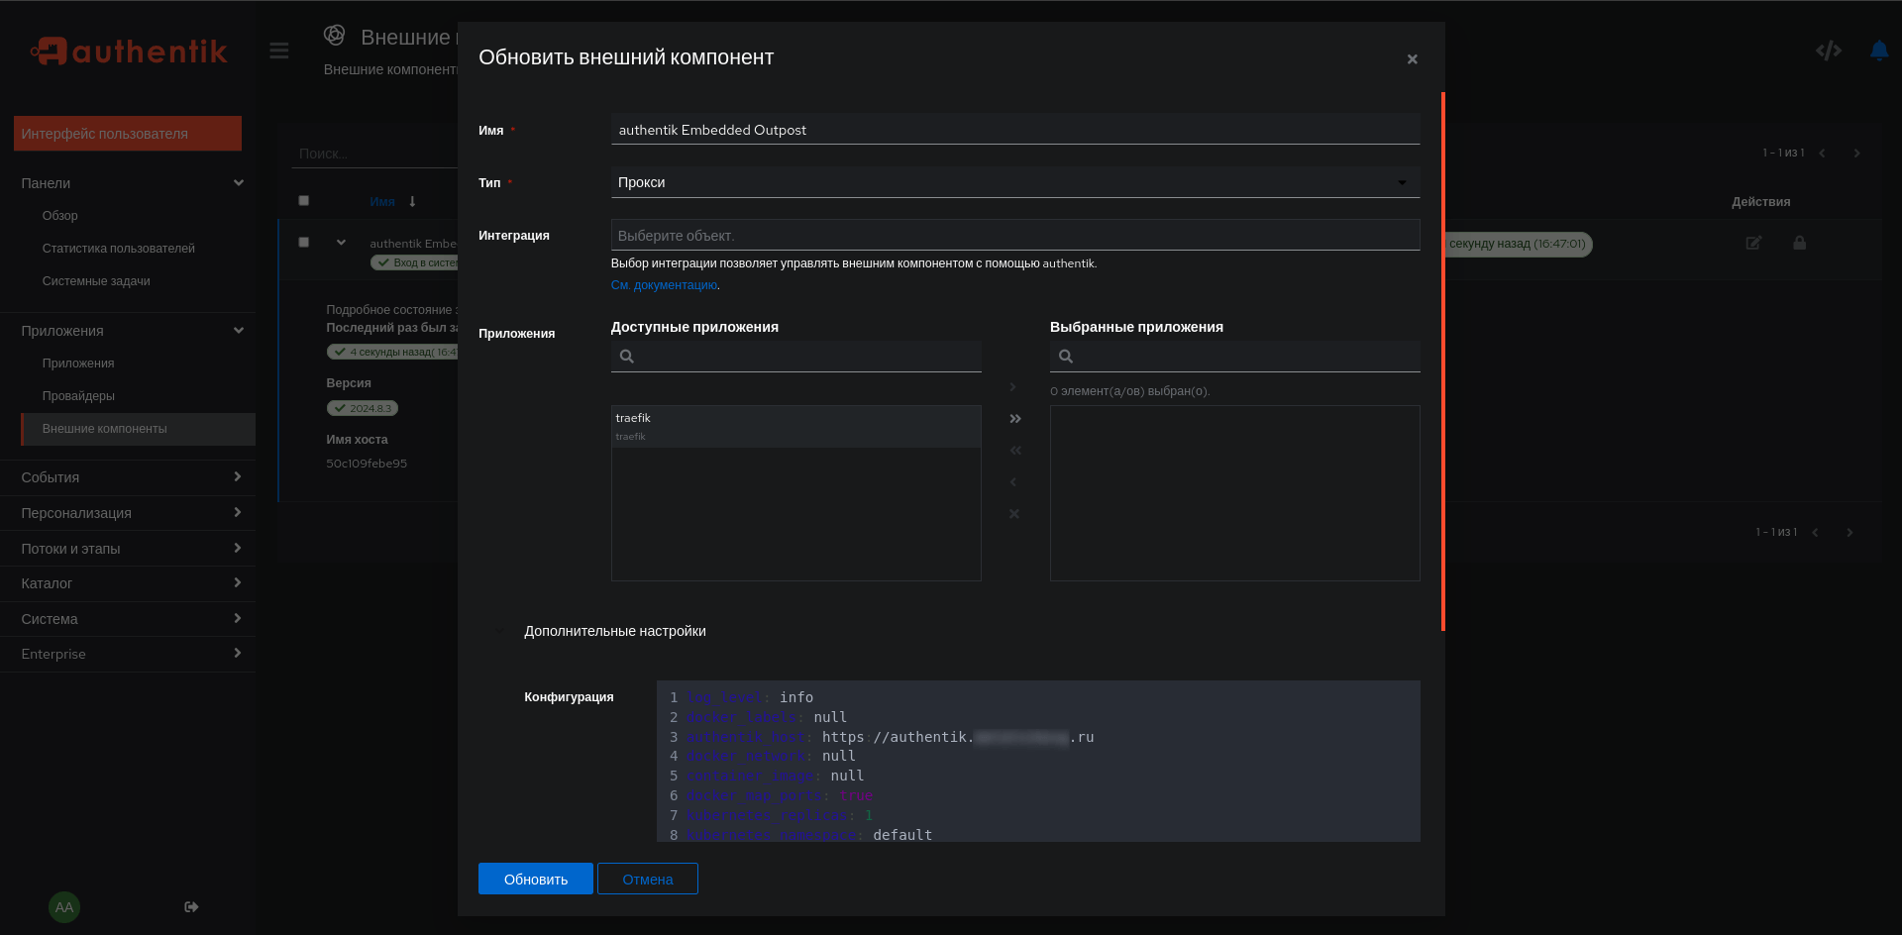Viewport: 1902px width, 935px height.
Task: Click the hamburger sidebar toggle icon
Action: pos(279,51)
